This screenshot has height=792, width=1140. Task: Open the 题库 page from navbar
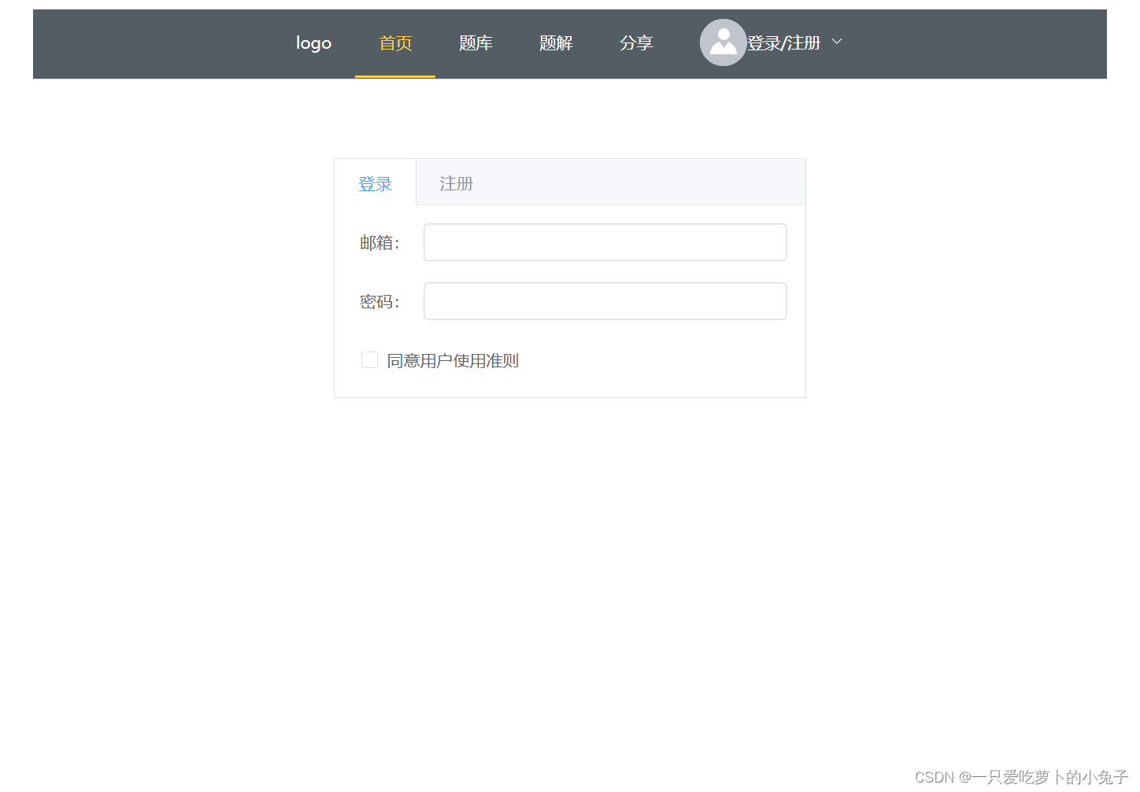(476, 42)
